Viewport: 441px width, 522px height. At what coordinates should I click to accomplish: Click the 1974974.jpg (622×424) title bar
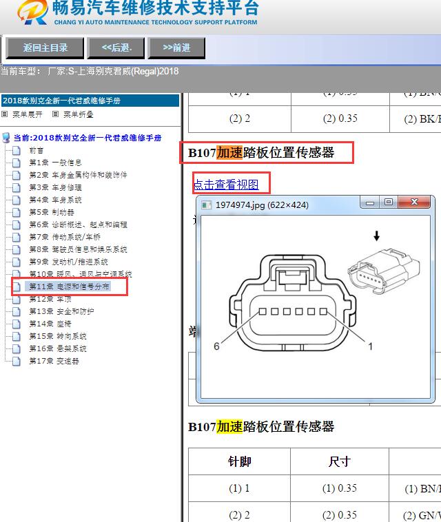click(262, 205)
